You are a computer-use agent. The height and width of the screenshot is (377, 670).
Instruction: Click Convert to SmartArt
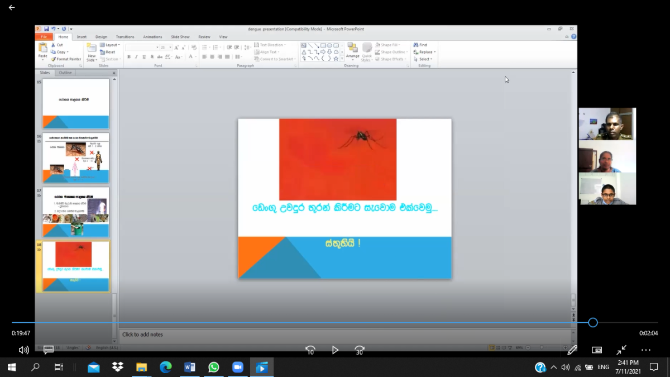(274, 59)
